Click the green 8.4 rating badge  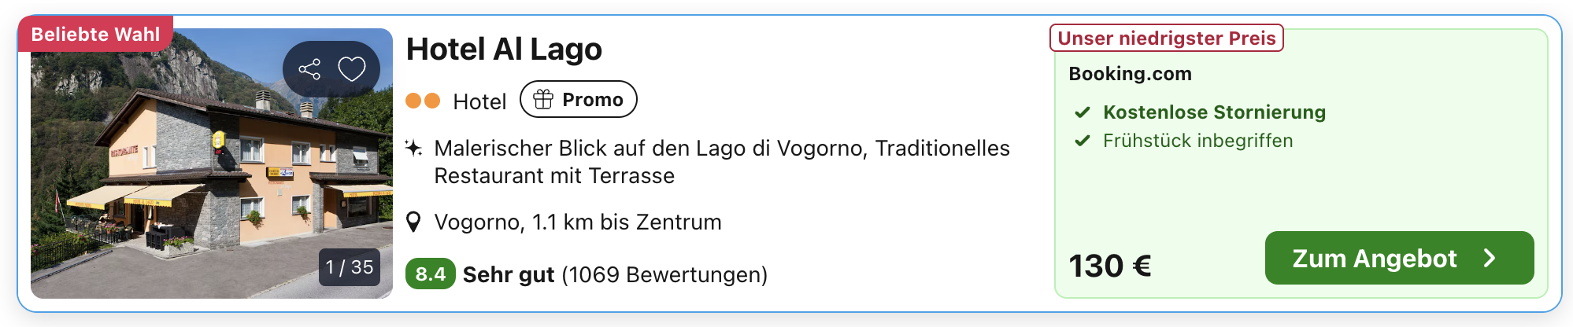(430, 274)
